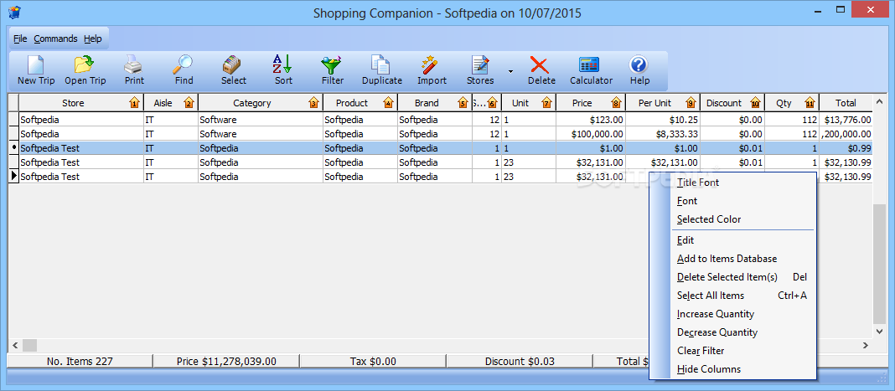The image size is (895, 391).
Task: Maximize the Shopping Companion window
Action: click(x=841, y=9)
